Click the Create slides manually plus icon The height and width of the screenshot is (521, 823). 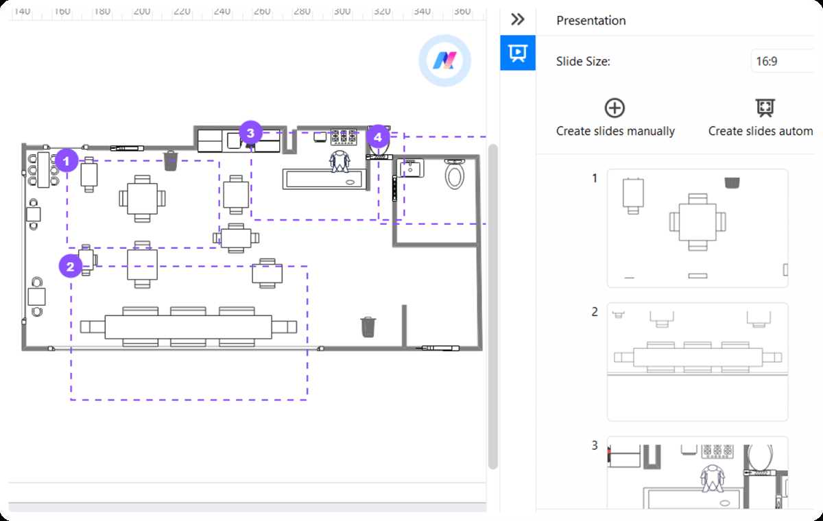click(x=615, y=108)
